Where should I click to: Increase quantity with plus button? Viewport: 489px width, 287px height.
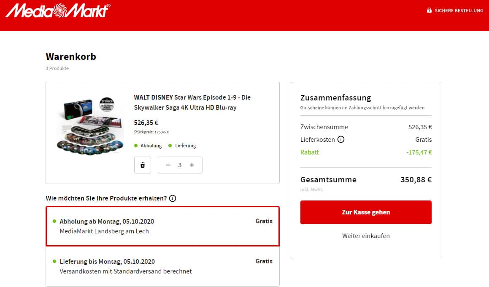(192, 165)
